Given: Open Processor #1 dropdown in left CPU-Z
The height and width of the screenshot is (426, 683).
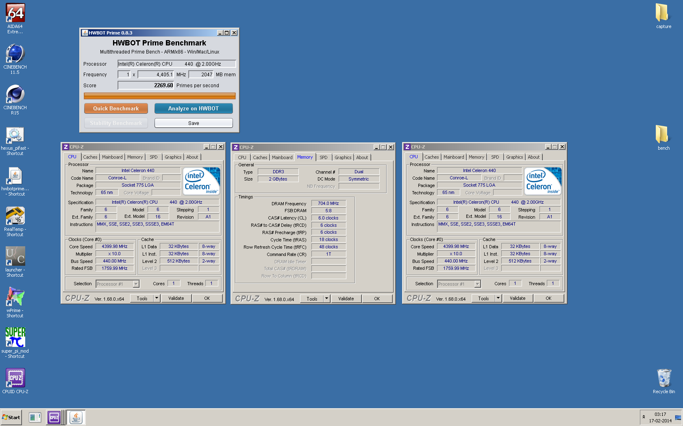Looking at the screenshot, I should click(117, 284).
